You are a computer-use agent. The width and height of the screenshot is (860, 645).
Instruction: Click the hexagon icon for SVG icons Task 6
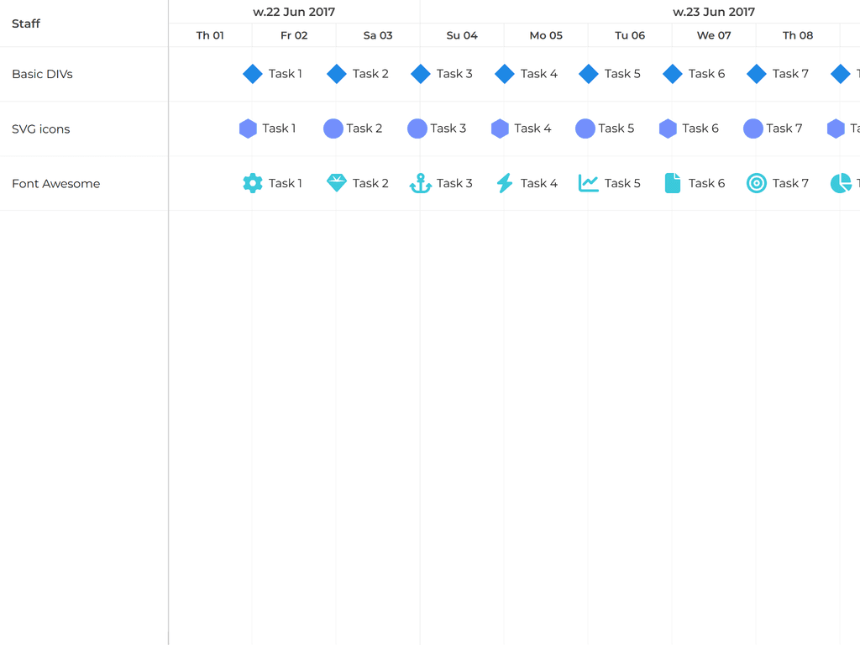point(668,128)
